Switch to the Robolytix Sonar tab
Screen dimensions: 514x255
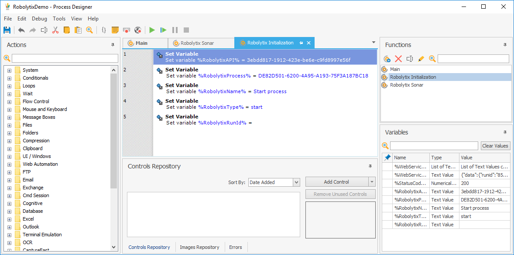point(201,43)
